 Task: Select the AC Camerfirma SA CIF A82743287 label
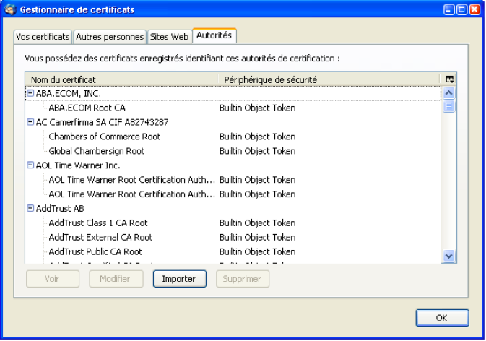[103, 122]
